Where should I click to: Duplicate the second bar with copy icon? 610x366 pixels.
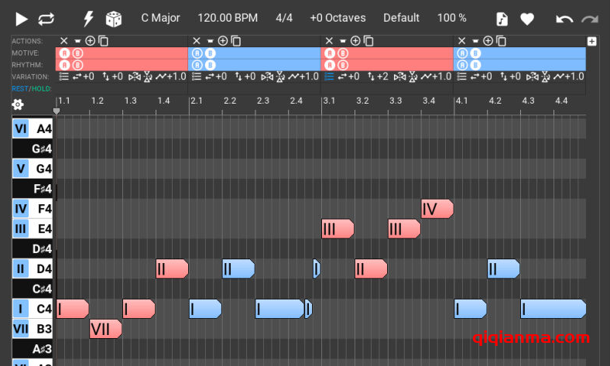(x=236, y=41)
